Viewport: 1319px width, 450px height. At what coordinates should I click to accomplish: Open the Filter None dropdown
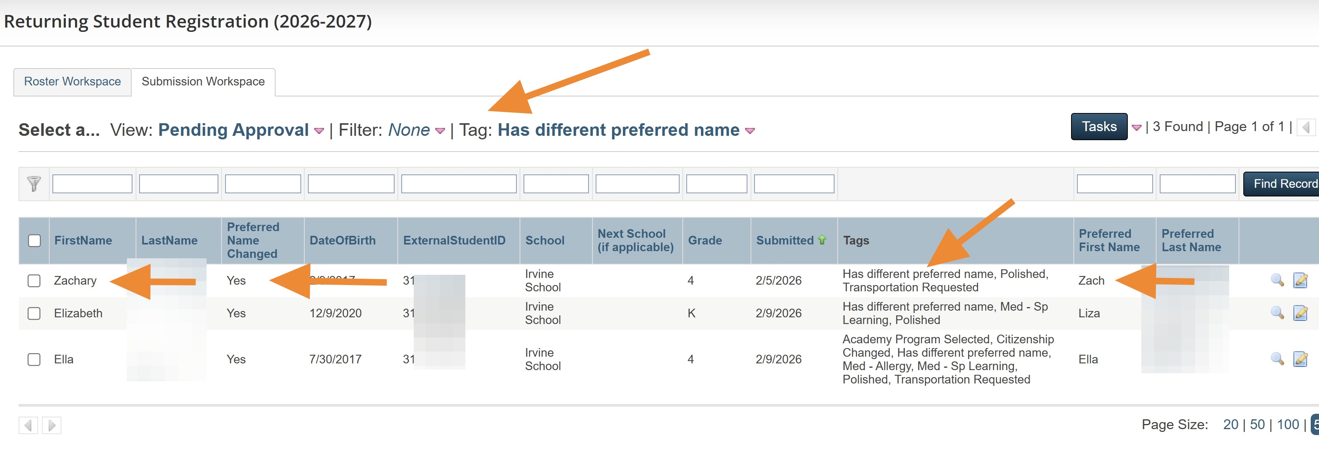click(440, 131)
